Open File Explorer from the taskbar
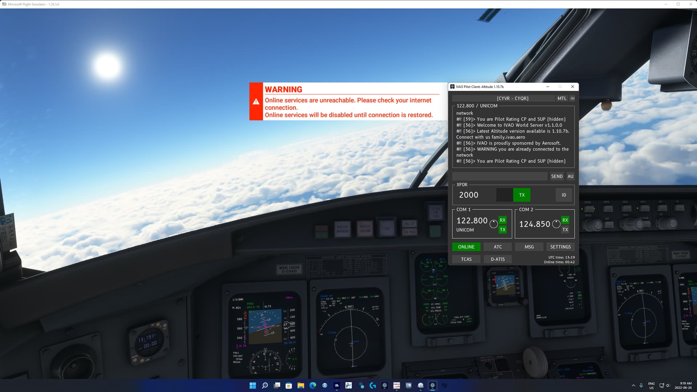The height and width of the screenshot is (392, 697). tap(301, 385)
